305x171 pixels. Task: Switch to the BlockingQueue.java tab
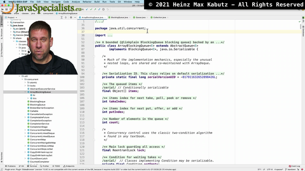[x=119, y=17]
